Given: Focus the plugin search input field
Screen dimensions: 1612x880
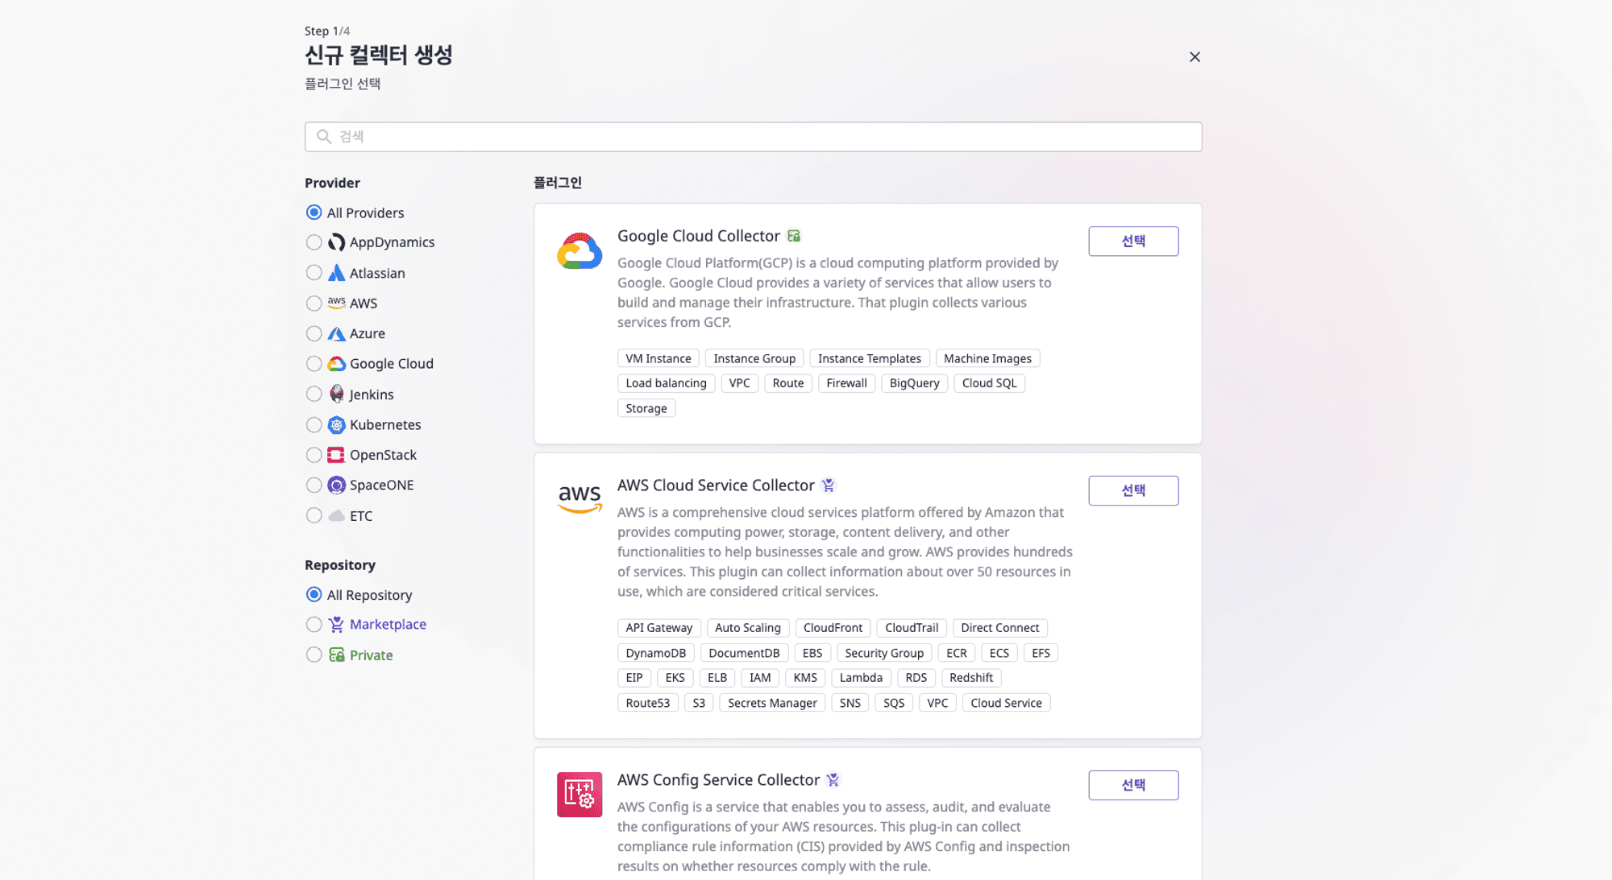Looking at the screenshot, I should [753, 137].
